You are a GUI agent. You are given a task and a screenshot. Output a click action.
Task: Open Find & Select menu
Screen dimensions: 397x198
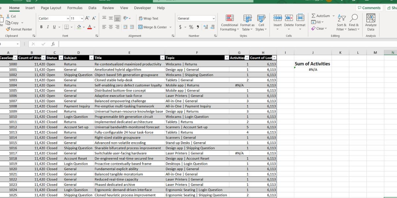coord(354,22)
